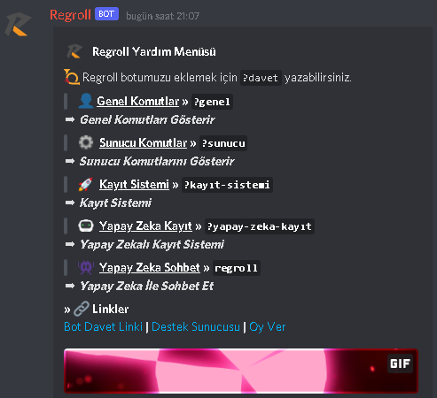
Task: Click the Regroll Yardım Menüsü title
Action: (x=154, y=51)
